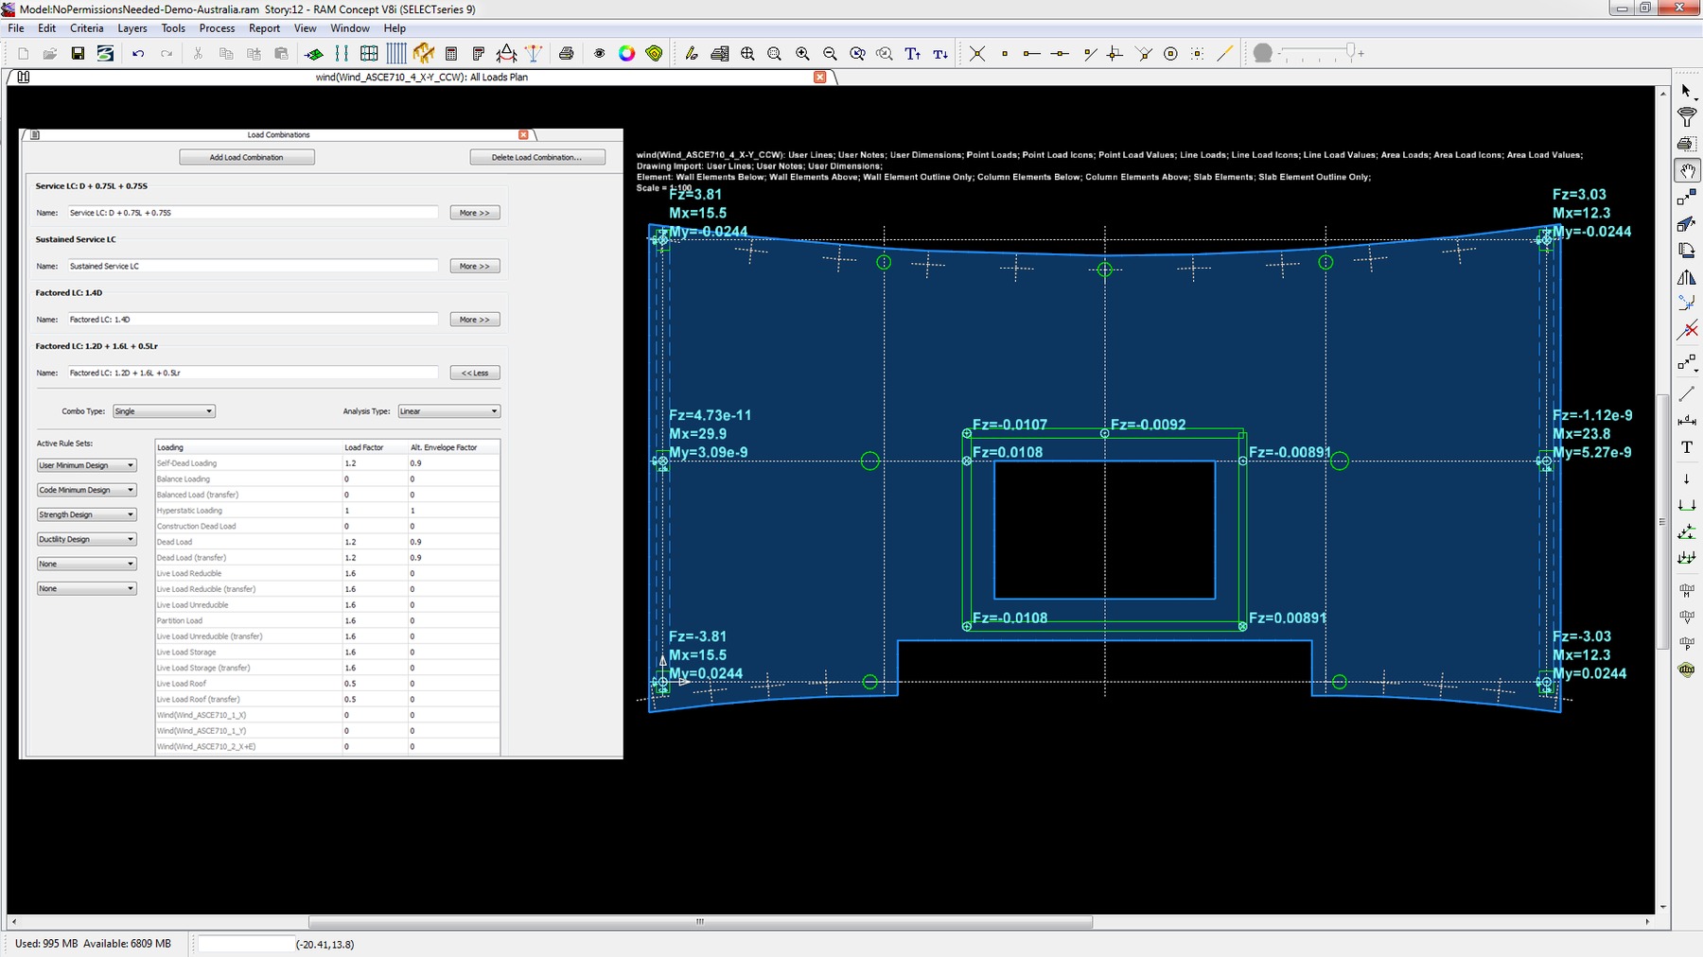Select the text T tool in sidebar

1686,447
